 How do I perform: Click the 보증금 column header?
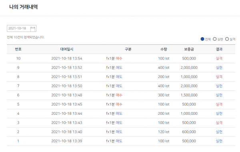[x=189, y=49]
